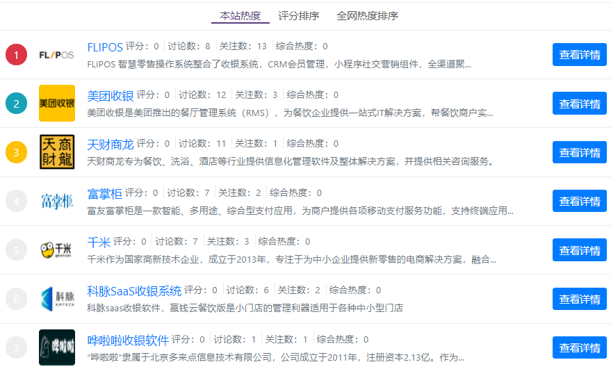Click the FLIPOS logo icon
The height and width of the screenshot is (369, 611).
56,55
